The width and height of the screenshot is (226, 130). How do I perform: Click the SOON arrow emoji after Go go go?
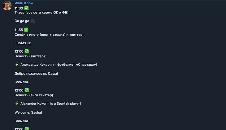pos(33,21)
